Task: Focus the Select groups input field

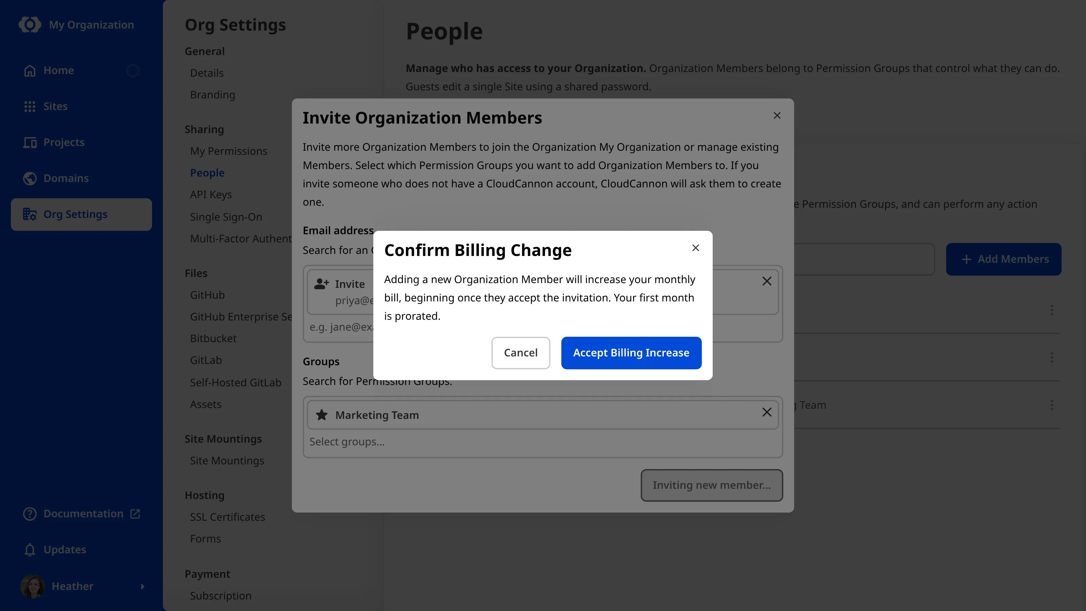Action: [543, 442]
